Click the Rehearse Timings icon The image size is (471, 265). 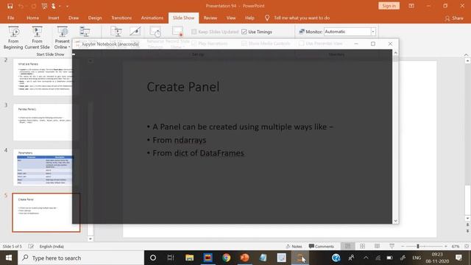point(155,32)
